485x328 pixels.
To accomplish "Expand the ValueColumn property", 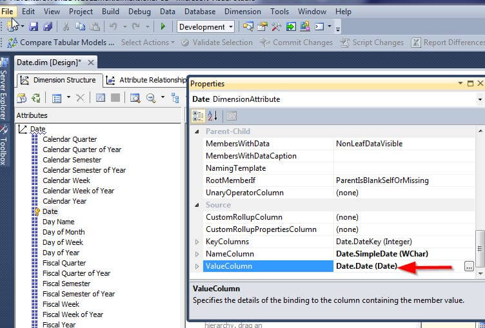I will click(197, 267).
